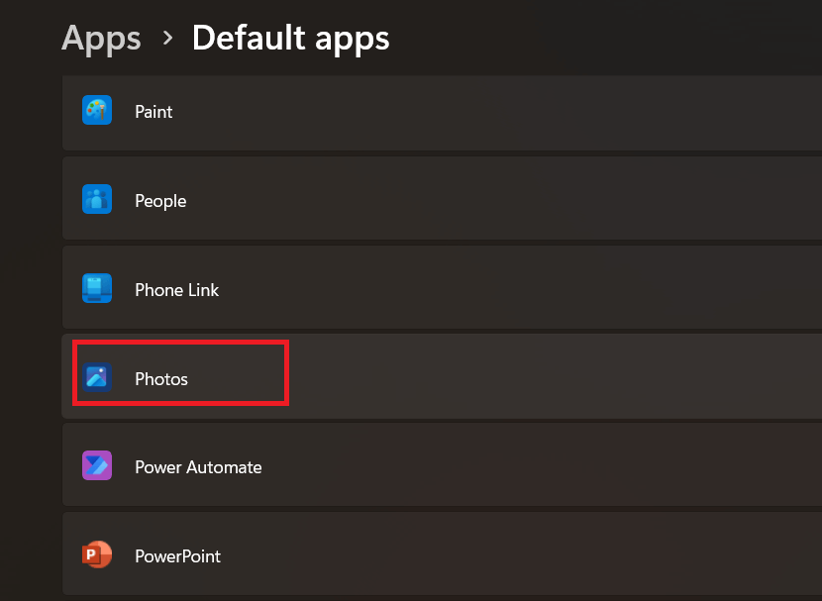
Task: Click the PowerPoint app icon
Action: [97, 555]
